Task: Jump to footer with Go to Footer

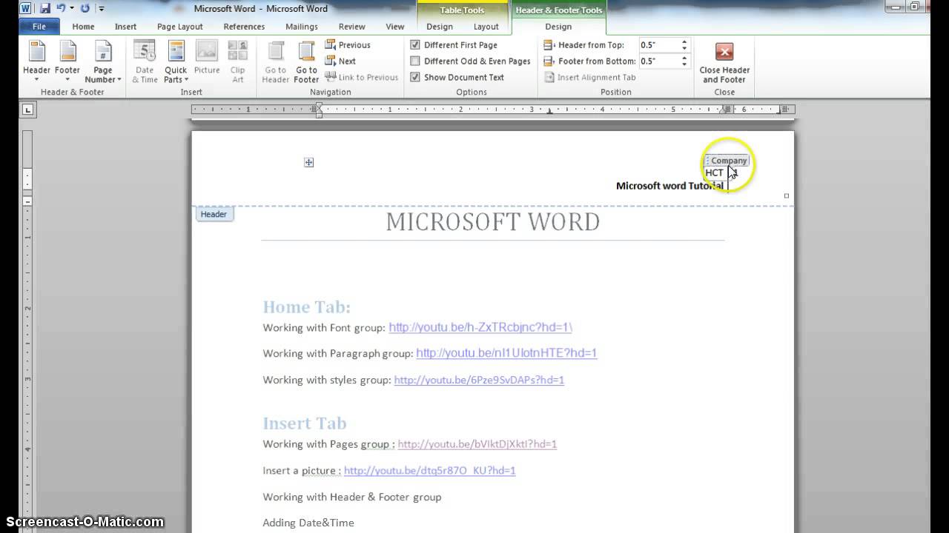Action: coord(306,62)
